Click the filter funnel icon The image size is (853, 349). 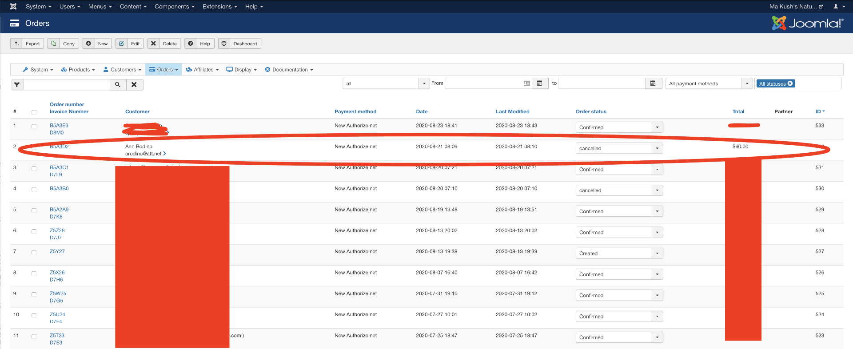point(17,84)
